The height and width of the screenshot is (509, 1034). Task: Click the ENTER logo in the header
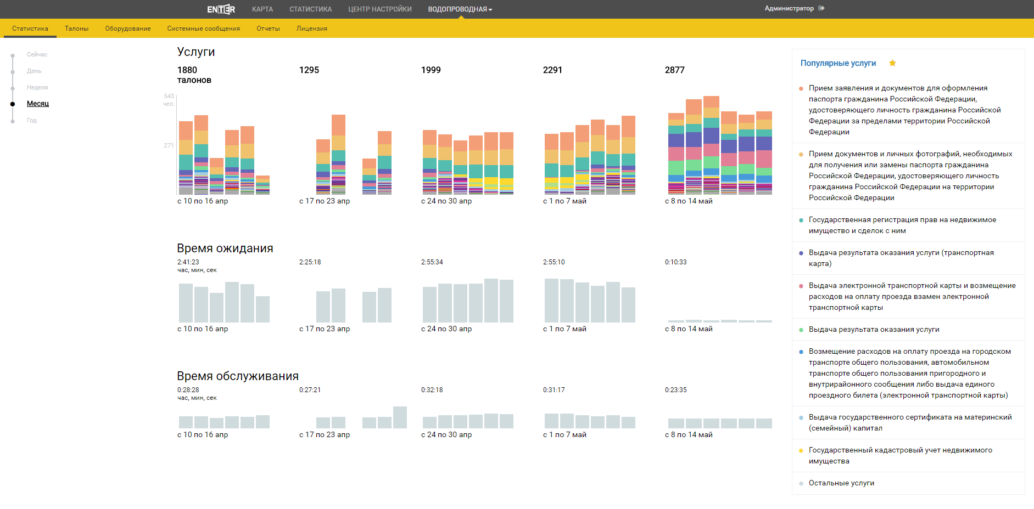click(x=221, y=9)
